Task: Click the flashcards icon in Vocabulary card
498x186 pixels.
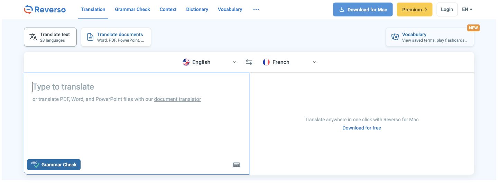Action: point(395,37)
